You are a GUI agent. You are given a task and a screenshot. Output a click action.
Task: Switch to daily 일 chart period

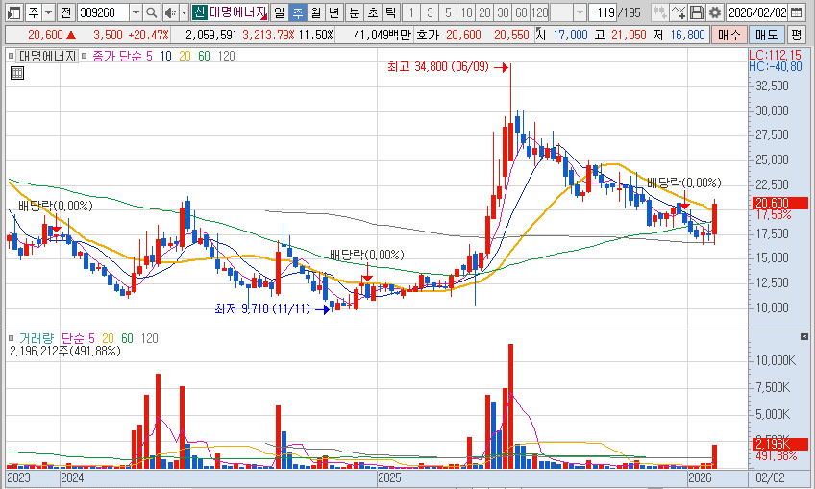[x=279, y=12]
